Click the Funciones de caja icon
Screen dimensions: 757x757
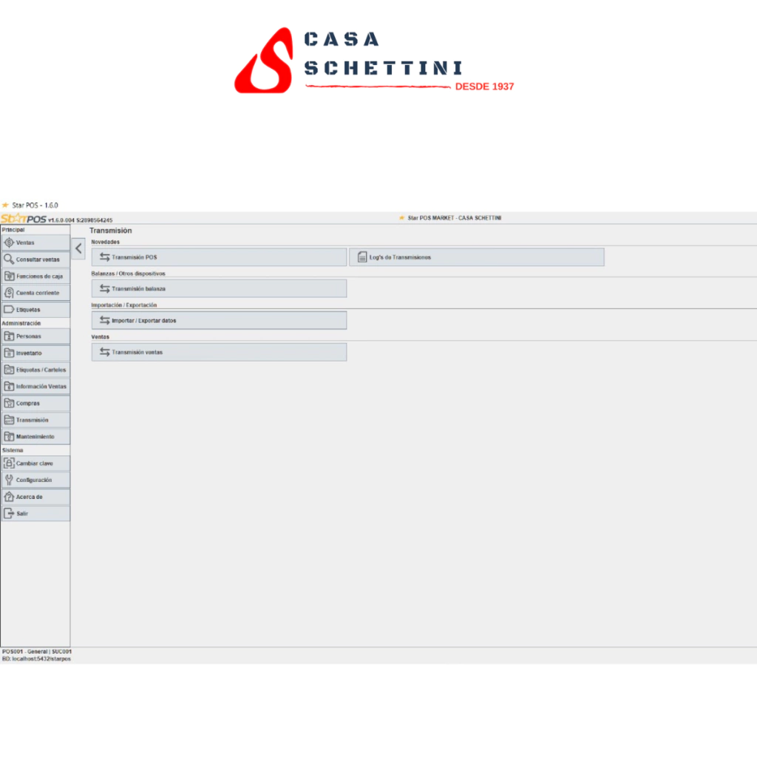coord(9,276)
